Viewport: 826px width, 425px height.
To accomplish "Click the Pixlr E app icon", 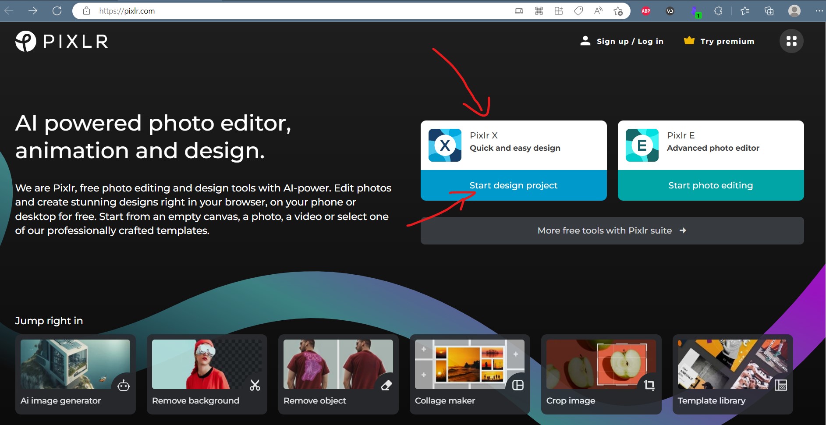I will 642,145.
